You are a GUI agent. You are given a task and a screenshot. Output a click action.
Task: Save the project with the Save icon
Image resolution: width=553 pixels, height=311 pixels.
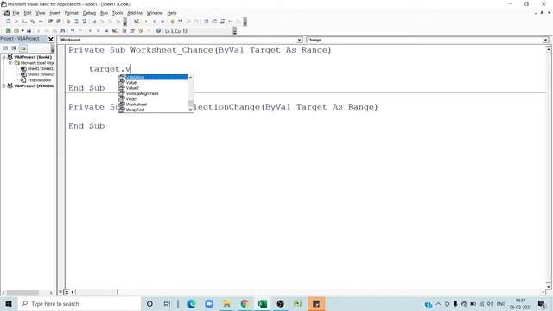(x=29, y=31)
